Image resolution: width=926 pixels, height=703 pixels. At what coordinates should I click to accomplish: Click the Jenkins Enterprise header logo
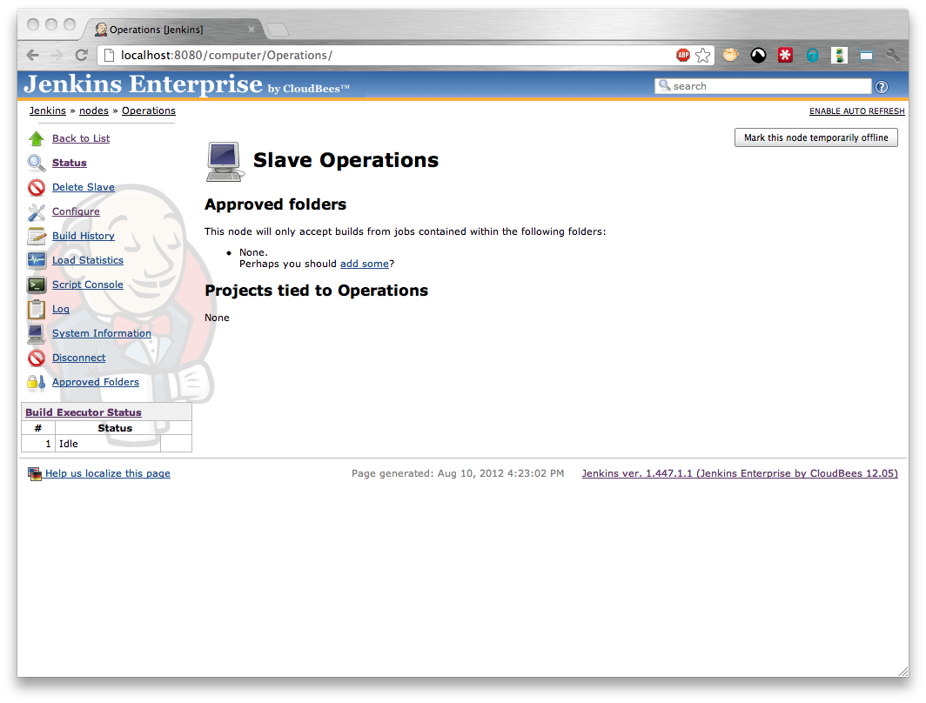(x=186, y=84)
